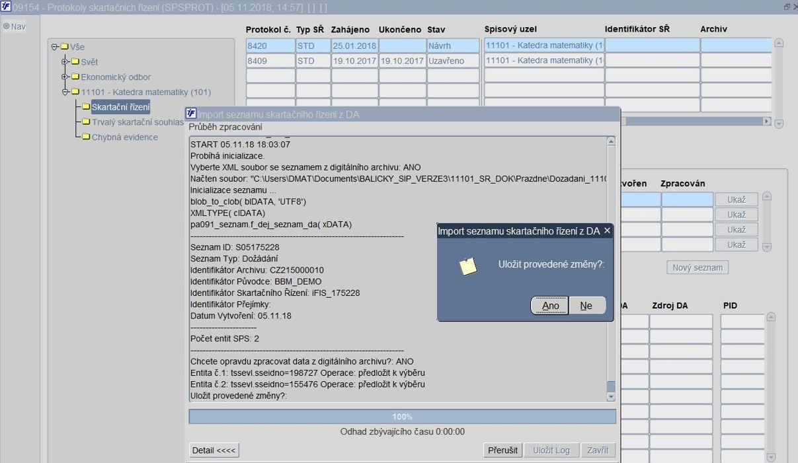
Task: Click the restore window button at top right
Action: pos(787,7)
